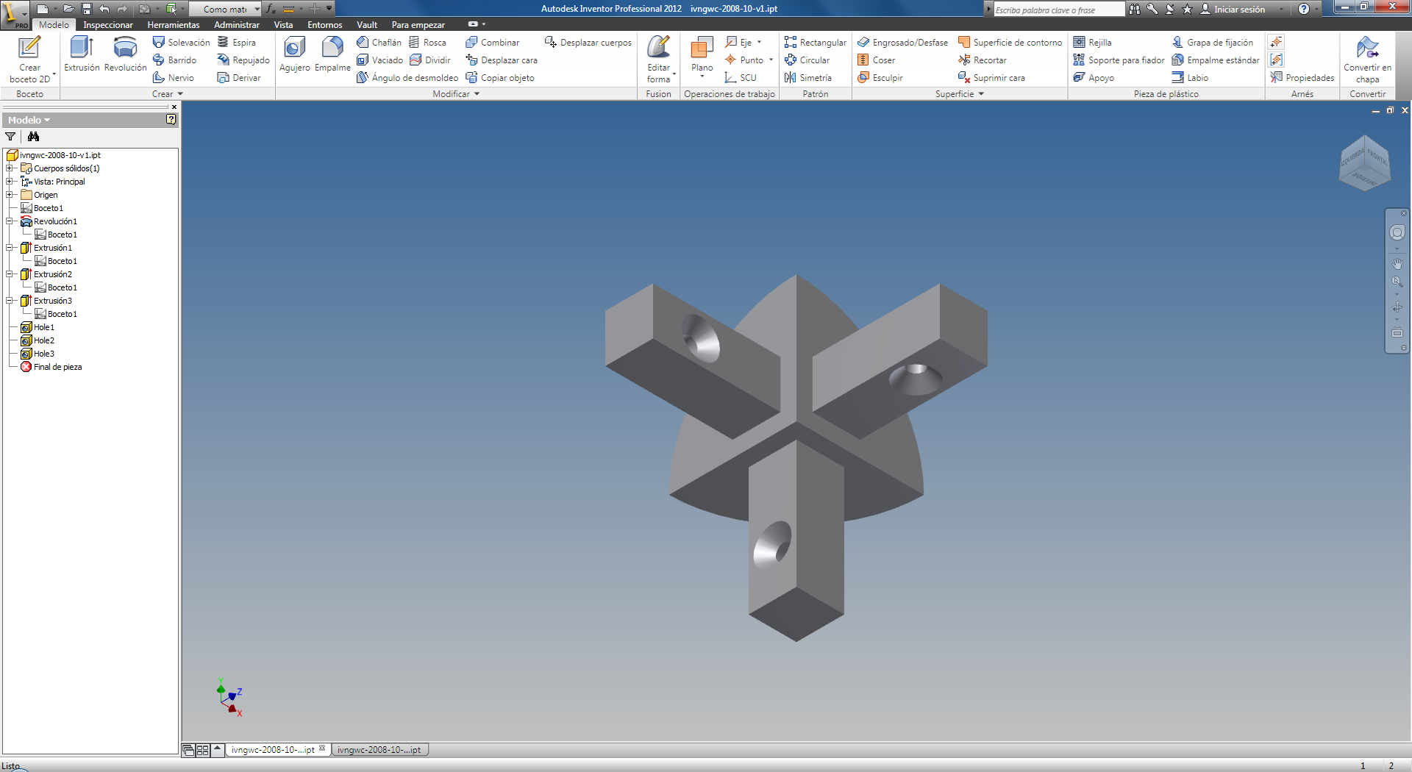This screenshot has width=1412, height=772.
Task: Choose the Repujado emboss tool
Action: (x=243, y=60)
